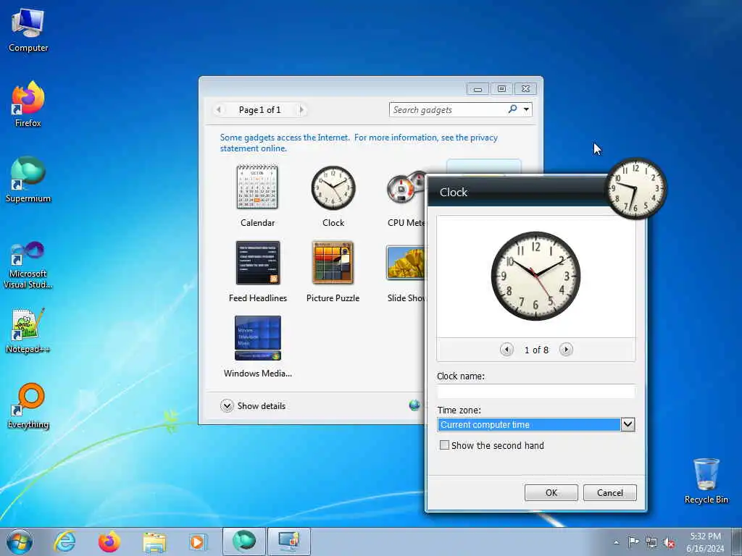Open the Computer desktop icon

28,30
